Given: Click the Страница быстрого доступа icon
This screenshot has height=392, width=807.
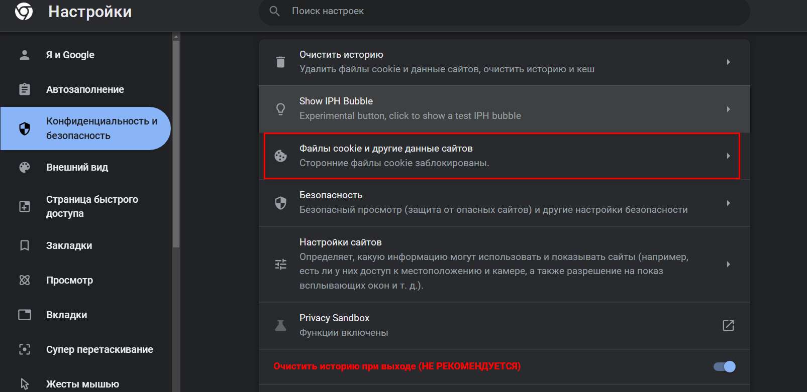Looking at the screenshot, I should (x=25, y=206).
